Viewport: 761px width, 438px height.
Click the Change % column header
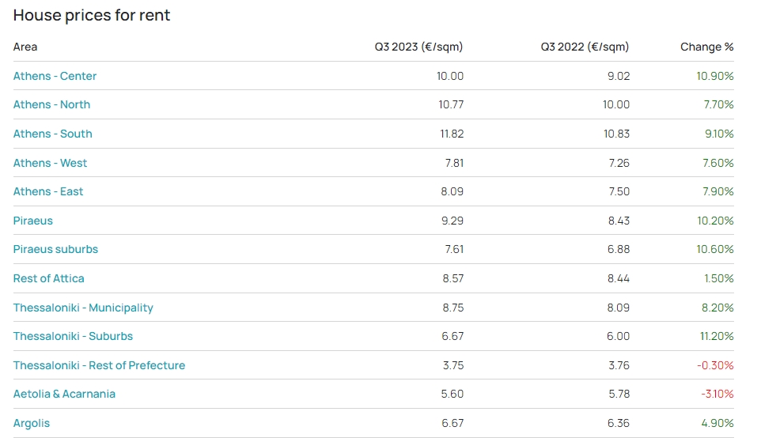[x=706, y=47]
